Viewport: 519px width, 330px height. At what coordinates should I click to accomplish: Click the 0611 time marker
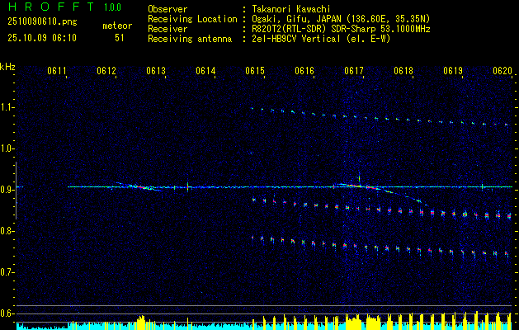tap(57, 70)
